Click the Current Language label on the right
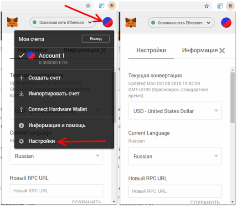This screenshot has width=237, height=206. (x=149, y=133)
